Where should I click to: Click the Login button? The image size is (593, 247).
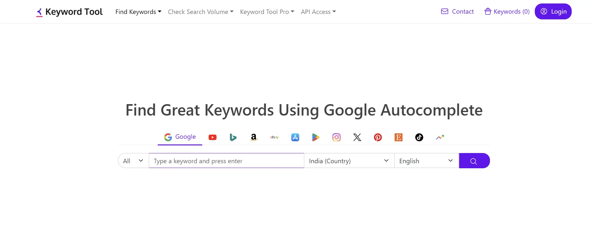pyautogui.click(x=553, y=11)
